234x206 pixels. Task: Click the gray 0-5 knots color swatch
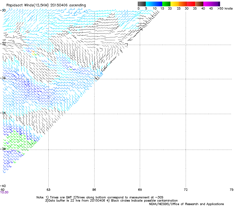[142, 4]
